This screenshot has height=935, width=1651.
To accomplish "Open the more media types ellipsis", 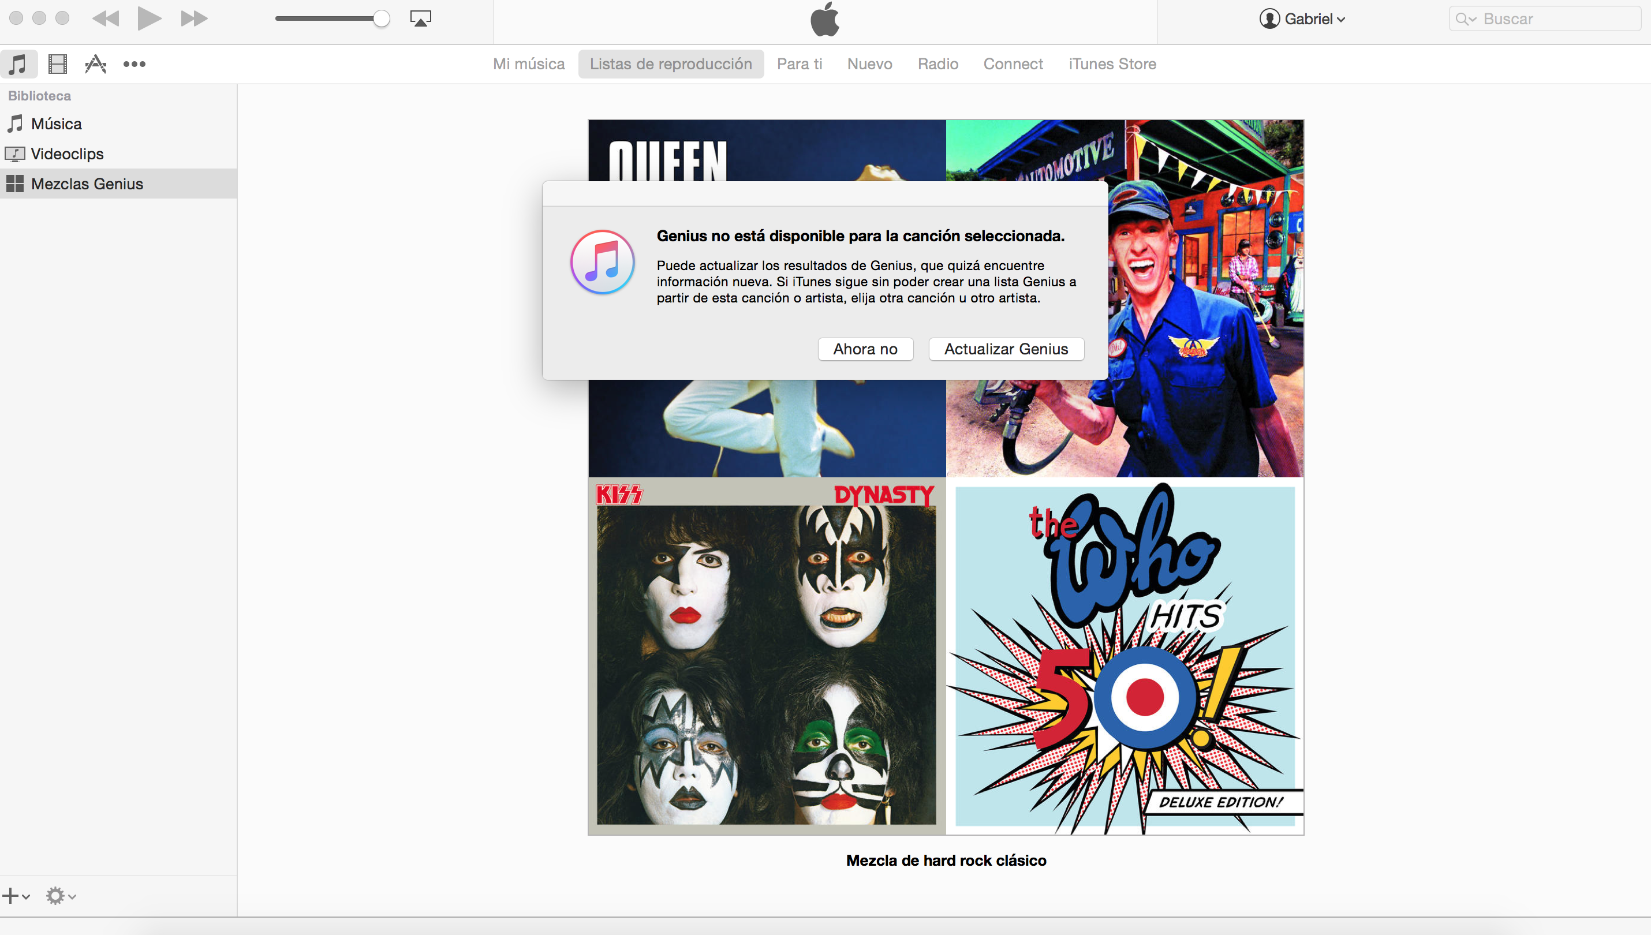I will click(x=134, y=64).
